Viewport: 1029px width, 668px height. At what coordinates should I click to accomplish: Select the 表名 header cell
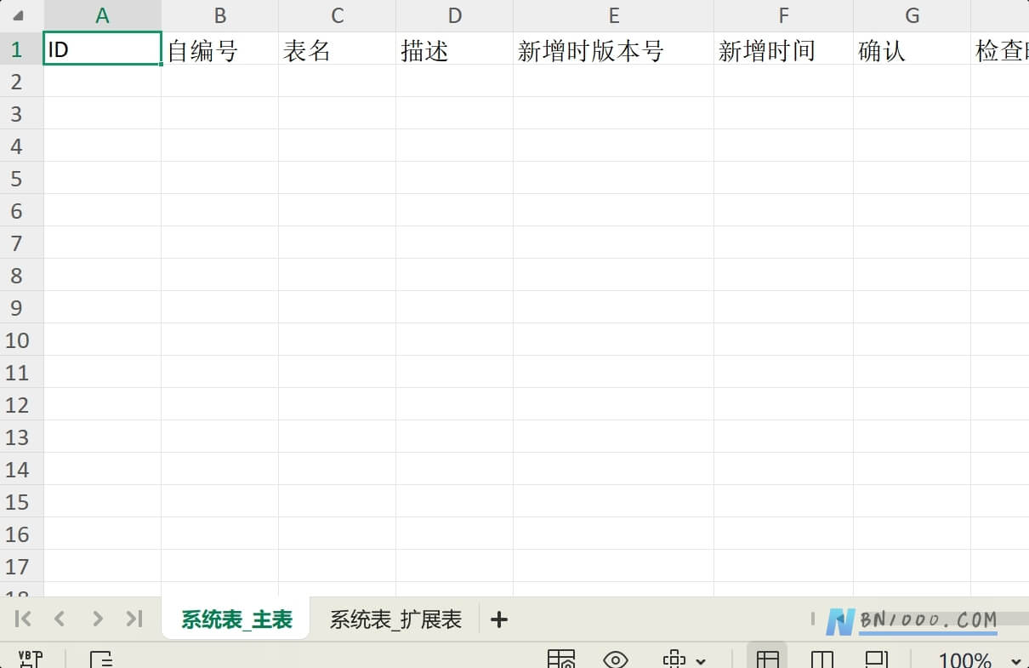point(337,49)
